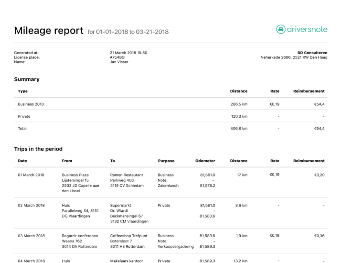Click trip date '03 March 2018'

pos(31,236)
